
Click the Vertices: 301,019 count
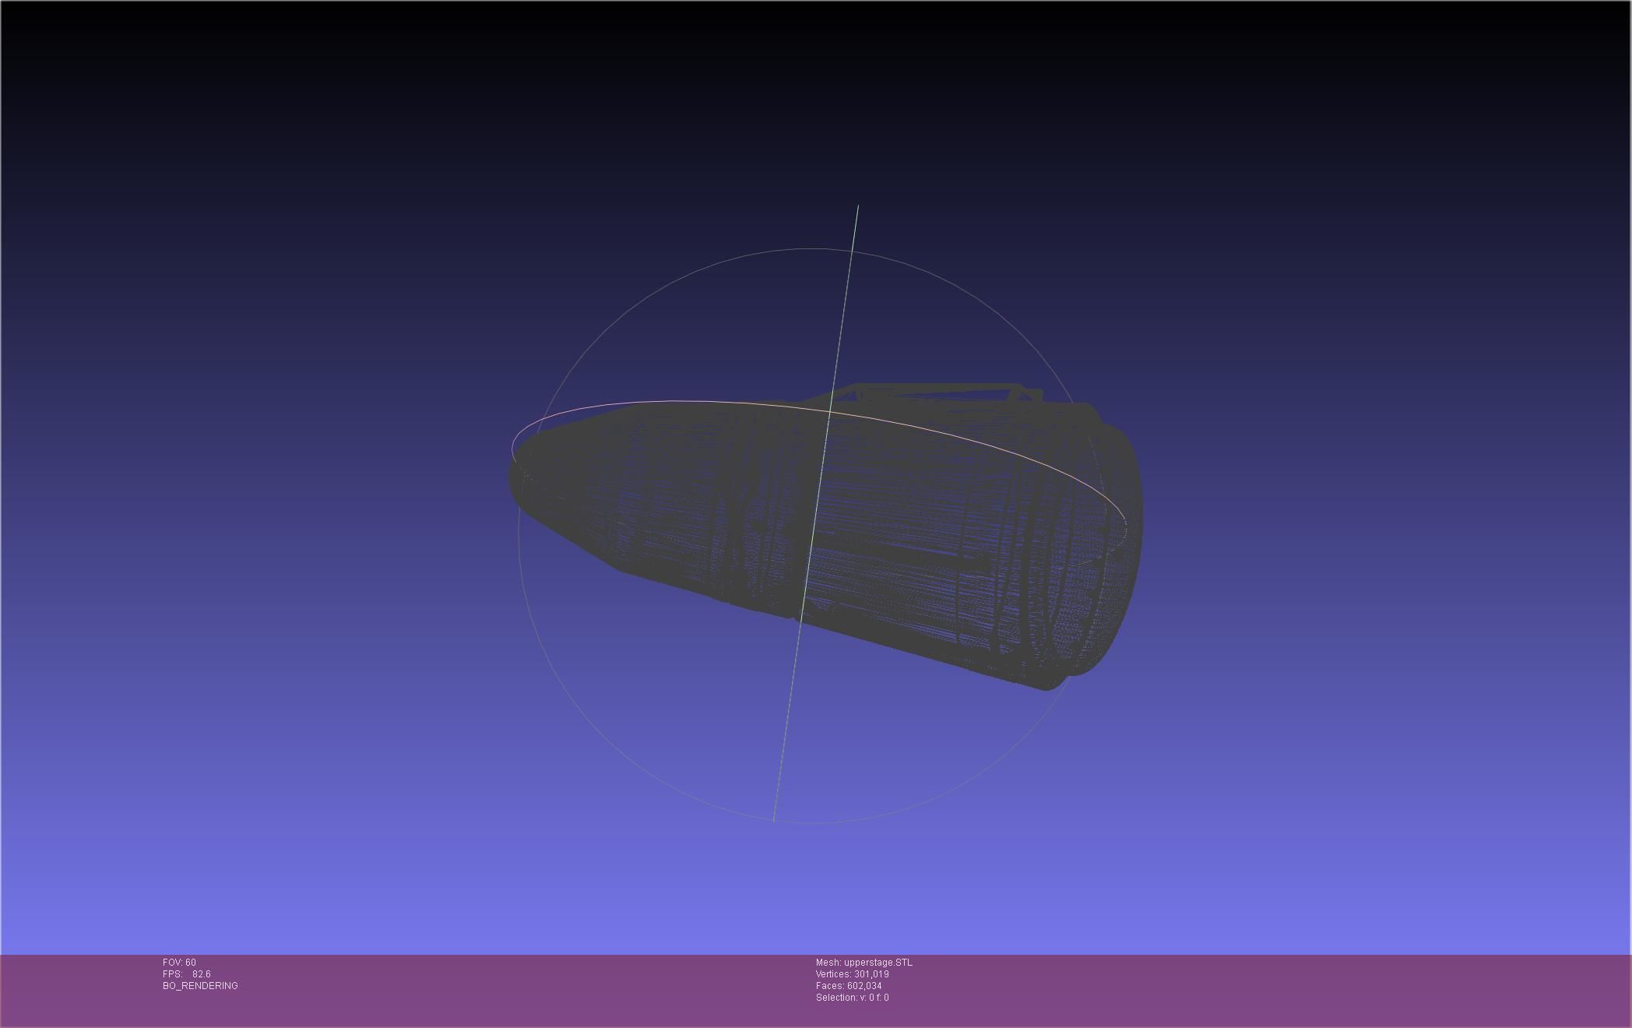click(x=853, y=974)
